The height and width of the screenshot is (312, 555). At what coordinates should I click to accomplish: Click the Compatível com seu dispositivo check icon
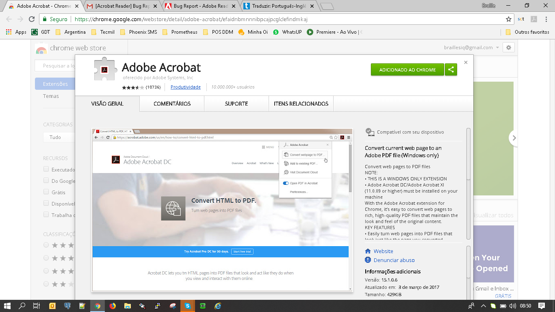tap(370, 132)
